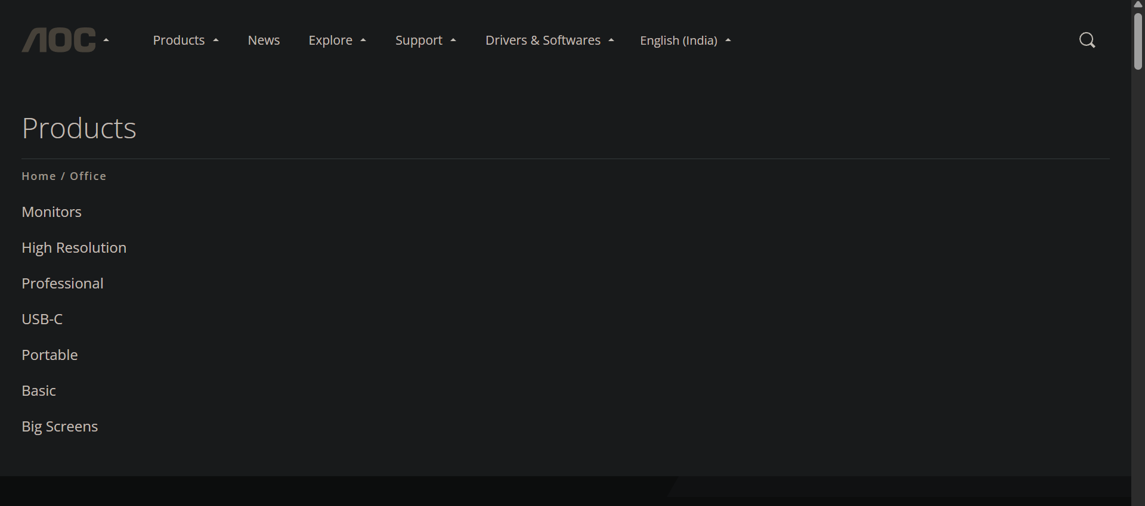Click the AOC logo
Viewport: 1145px width, 506px height.
(58, 40)
